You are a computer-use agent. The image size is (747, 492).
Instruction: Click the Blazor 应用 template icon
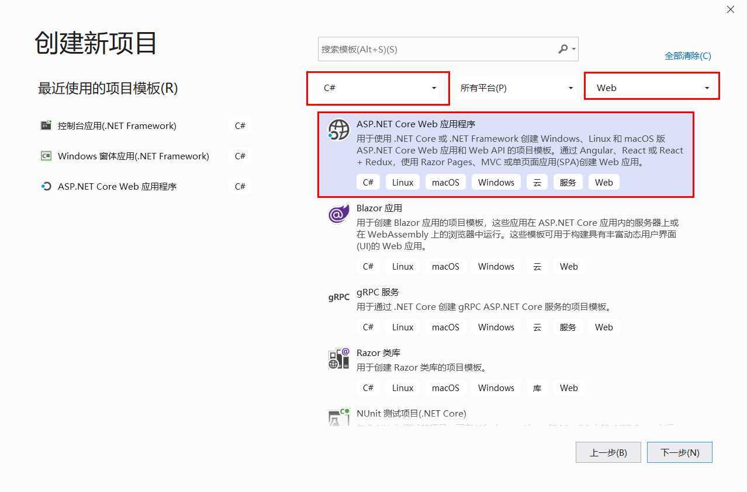tap(338, 214)
